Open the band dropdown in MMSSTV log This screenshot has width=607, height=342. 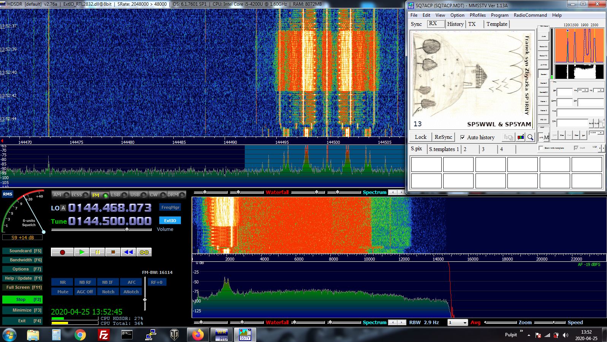600,133
